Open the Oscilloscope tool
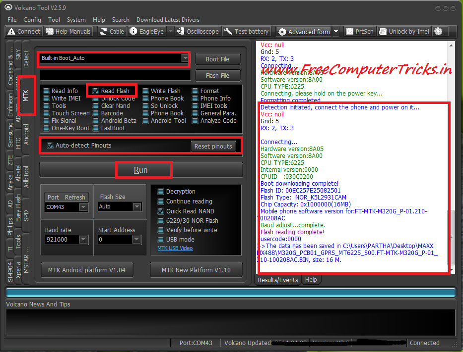Image resolution: width=463 pixels, height=352 pixels. pyautogui.click(x=198, y=31)
